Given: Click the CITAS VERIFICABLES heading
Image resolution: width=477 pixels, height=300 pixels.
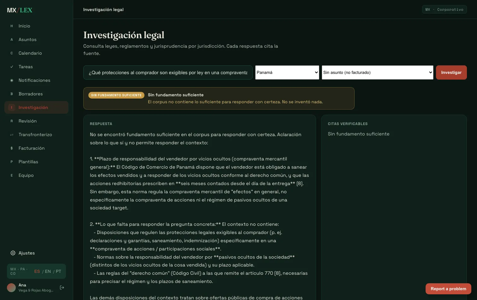Looking at the screenshot, I should click(348, 124).
